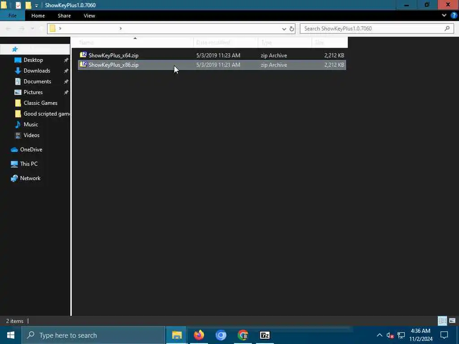Open the clock showing 4:36 AM
Viewport: 459px width, 344px height.
[x=421, y=335]
